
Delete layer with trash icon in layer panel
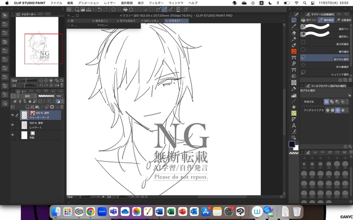62,107
